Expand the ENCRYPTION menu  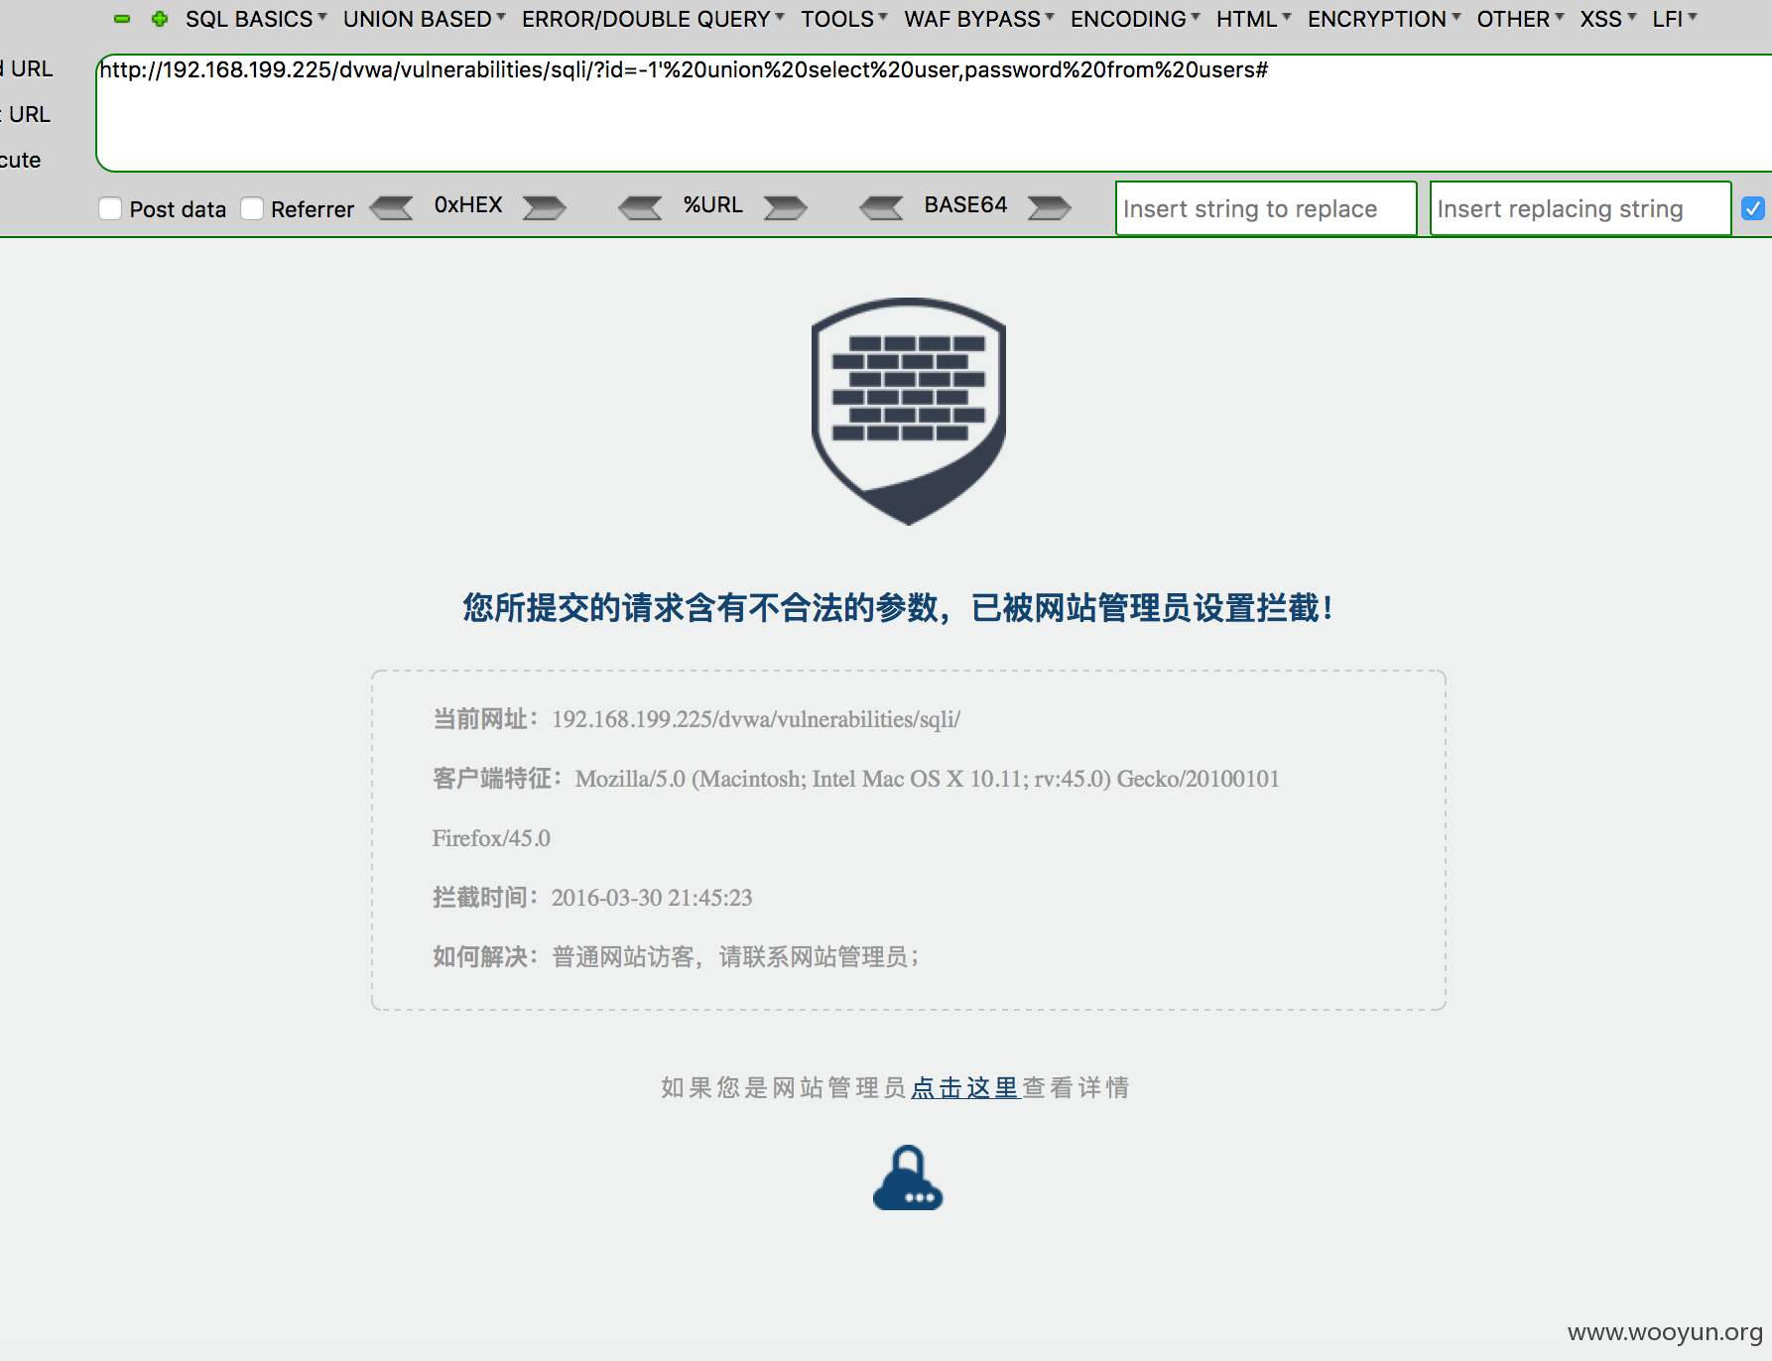point(1384,19)
